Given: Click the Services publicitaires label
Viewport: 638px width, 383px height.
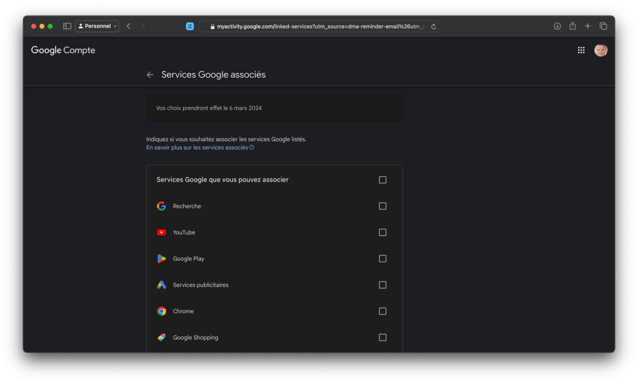Looking at the screenshot, I should click(x=201, y=285).
